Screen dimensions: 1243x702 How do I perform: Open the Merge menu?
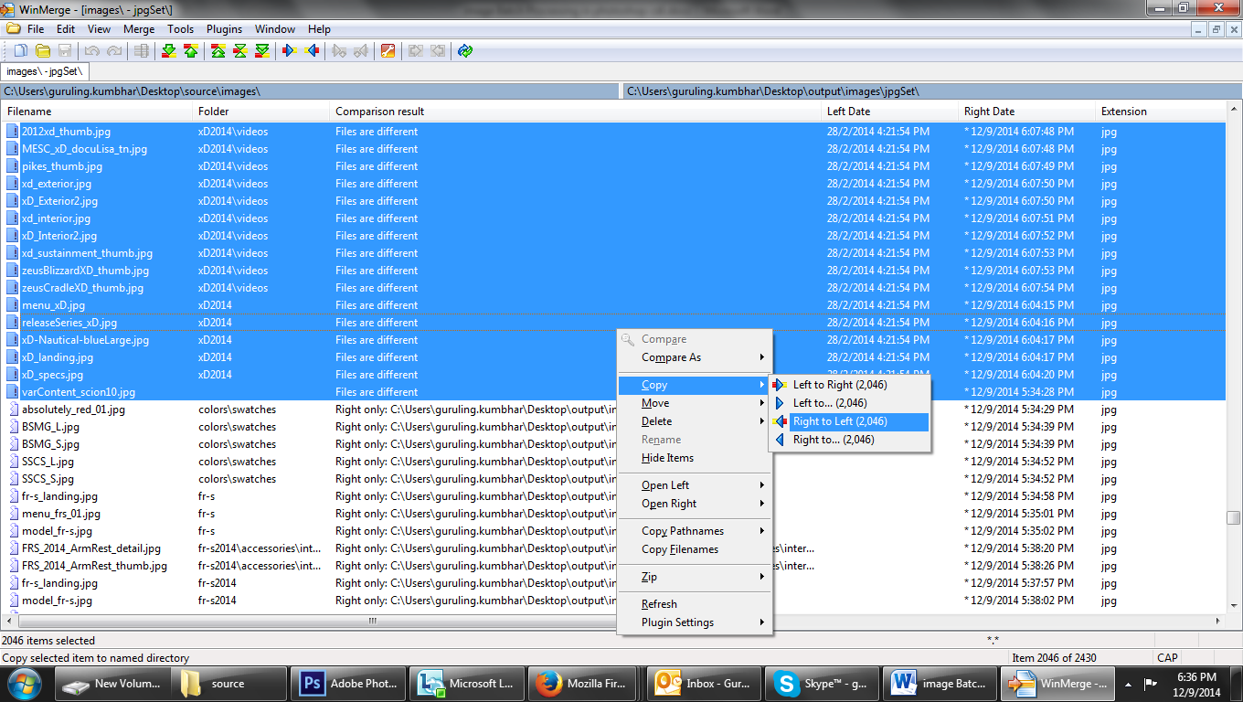point(138,28)
